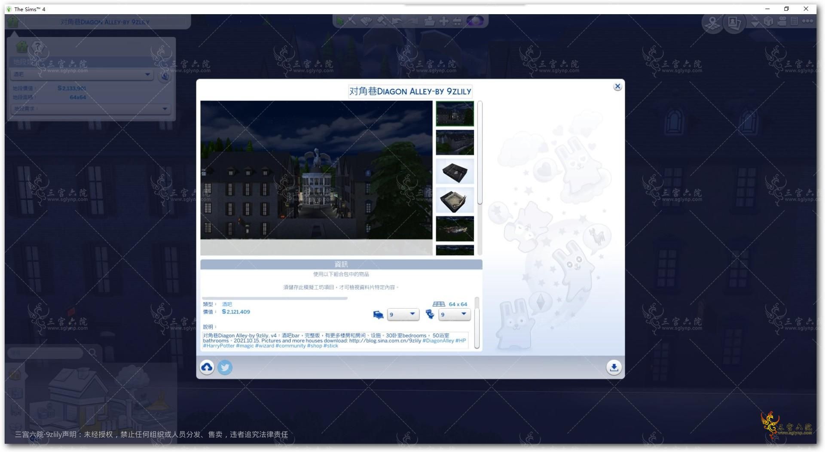Toggle the day-night sphere in toolbar

(475, 21)
